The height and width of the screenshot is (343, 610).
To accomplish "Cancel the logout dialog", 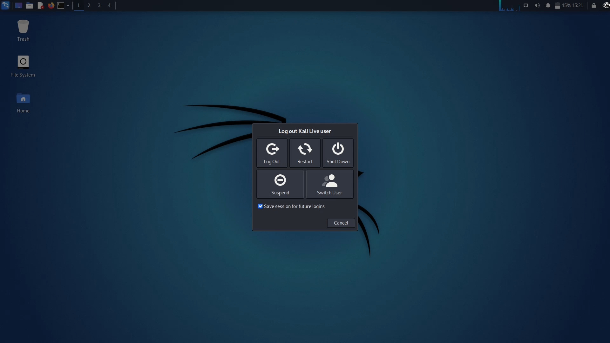I will click(x=341, y=223).
